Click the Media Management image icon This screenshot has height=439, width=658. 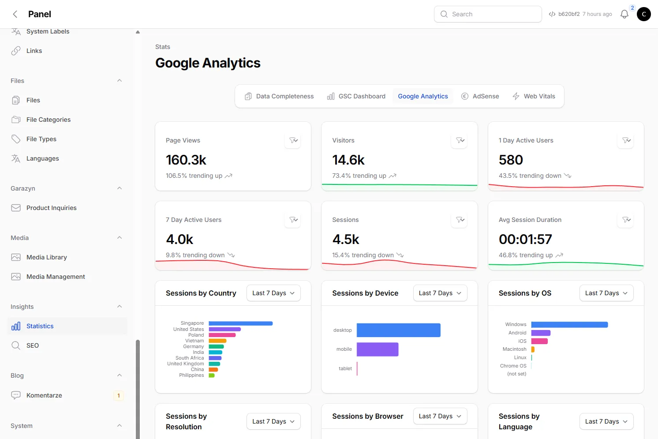pos(16,277)
